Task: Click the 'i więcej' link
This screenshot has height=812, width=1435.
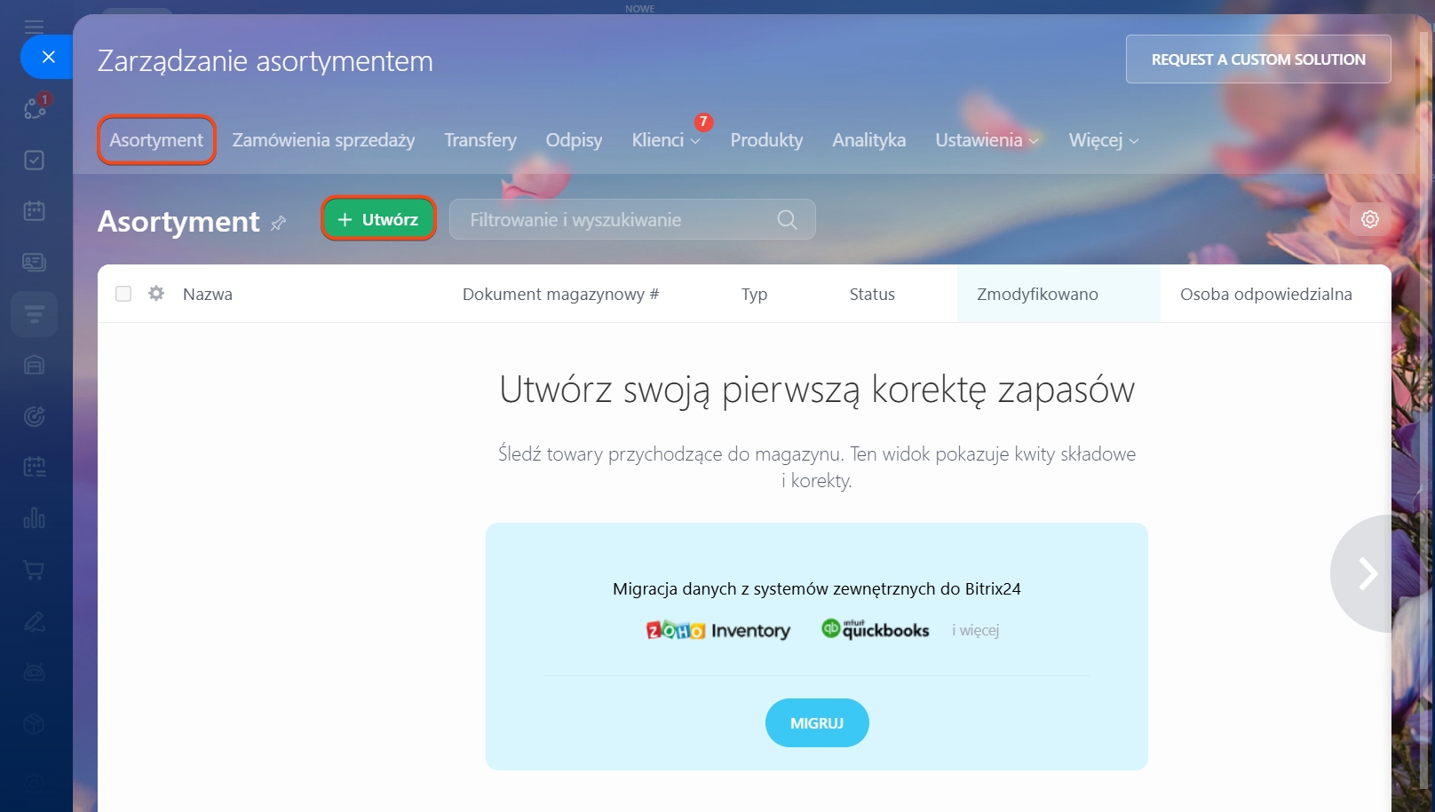Action: pos(975,630)
